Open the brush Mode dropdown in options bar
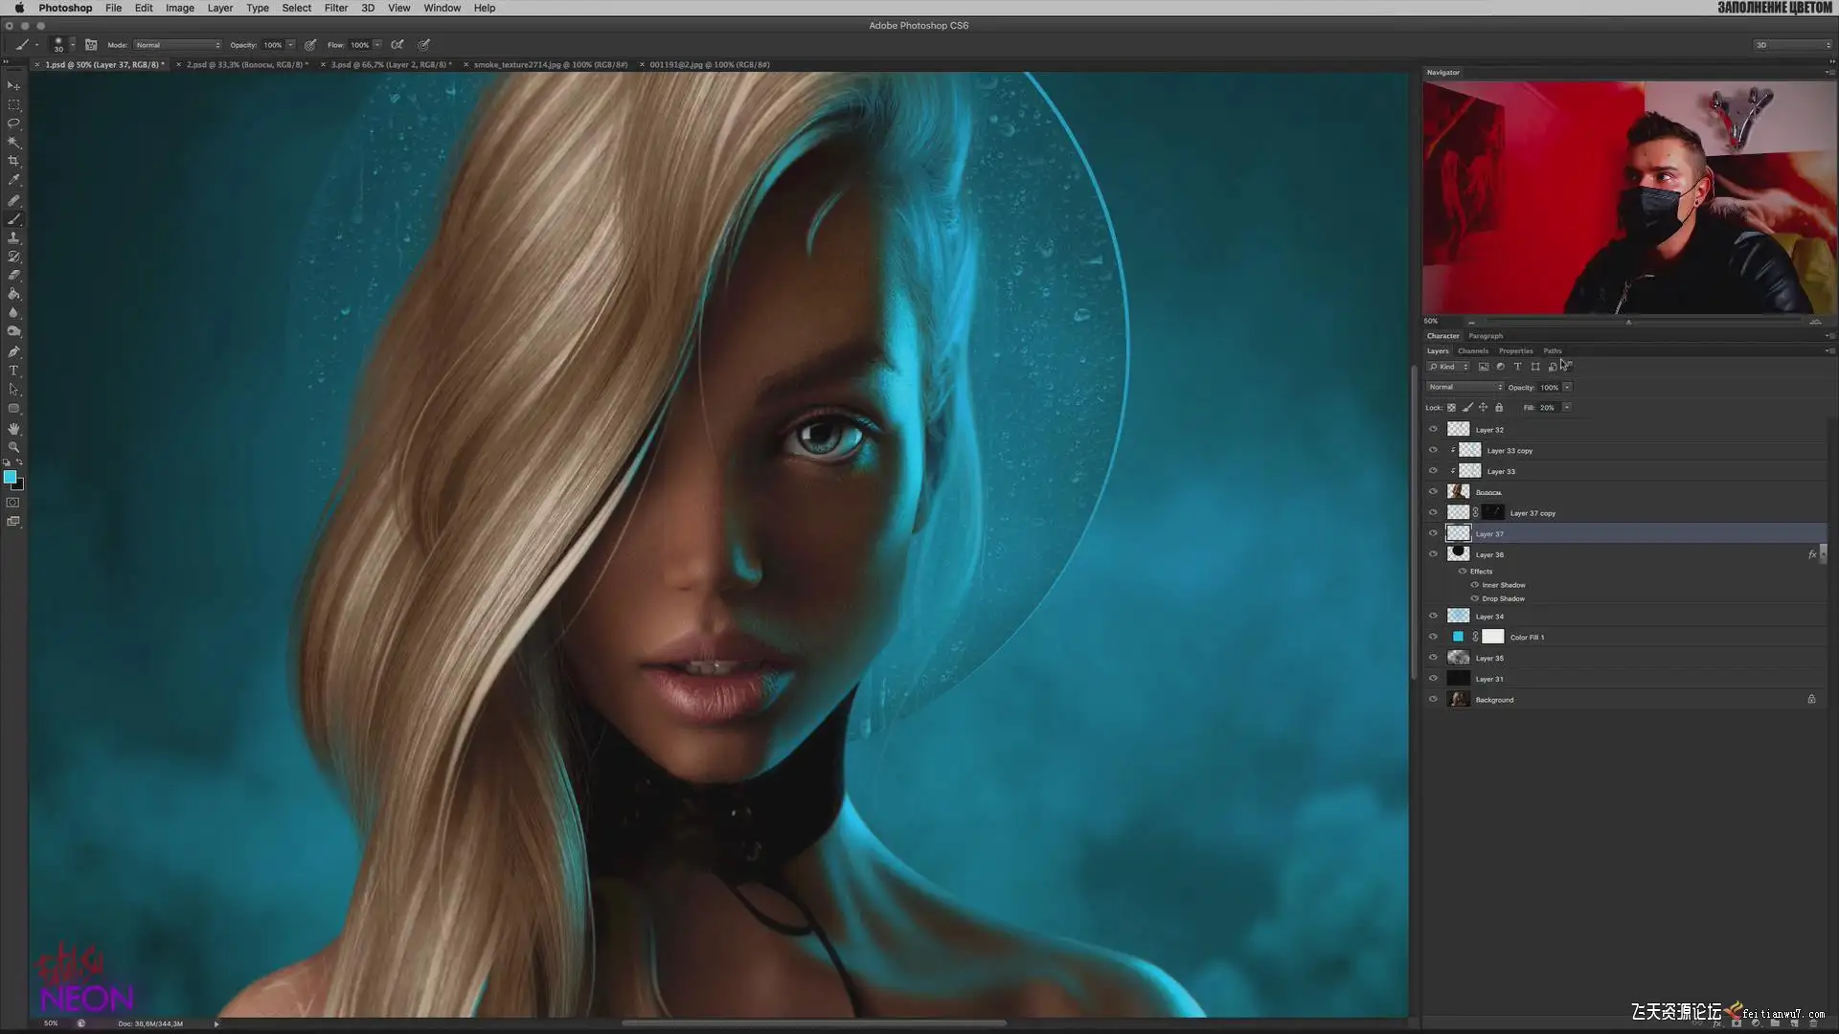 coord(178,45)
